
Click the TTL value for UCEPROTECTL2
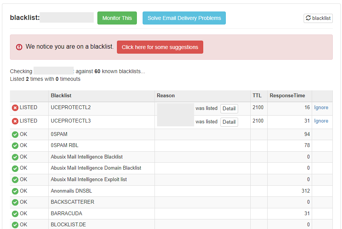click(x=258, y=108)
